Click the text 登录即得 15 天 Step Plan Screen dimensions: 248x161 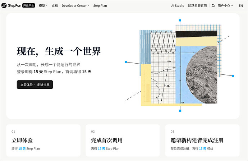click(39, 72)
